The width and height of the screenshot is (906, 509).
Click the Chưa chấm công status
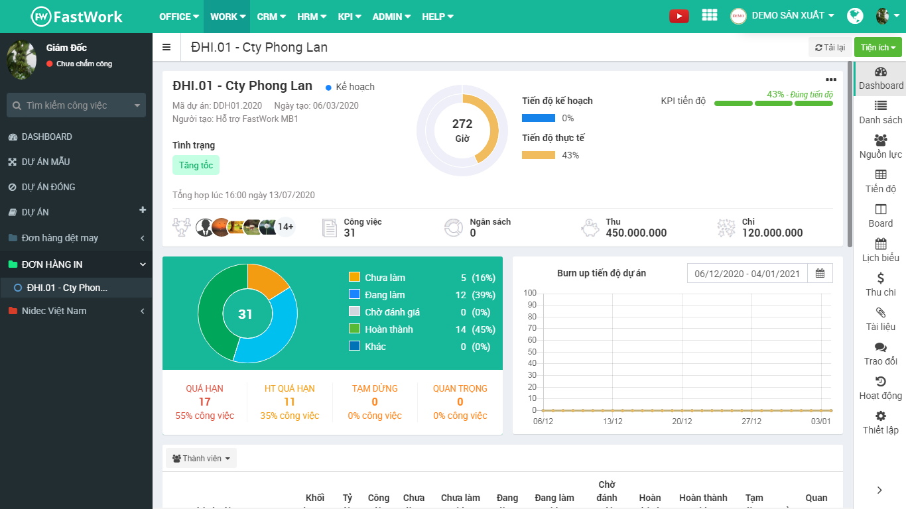(80, 64)
